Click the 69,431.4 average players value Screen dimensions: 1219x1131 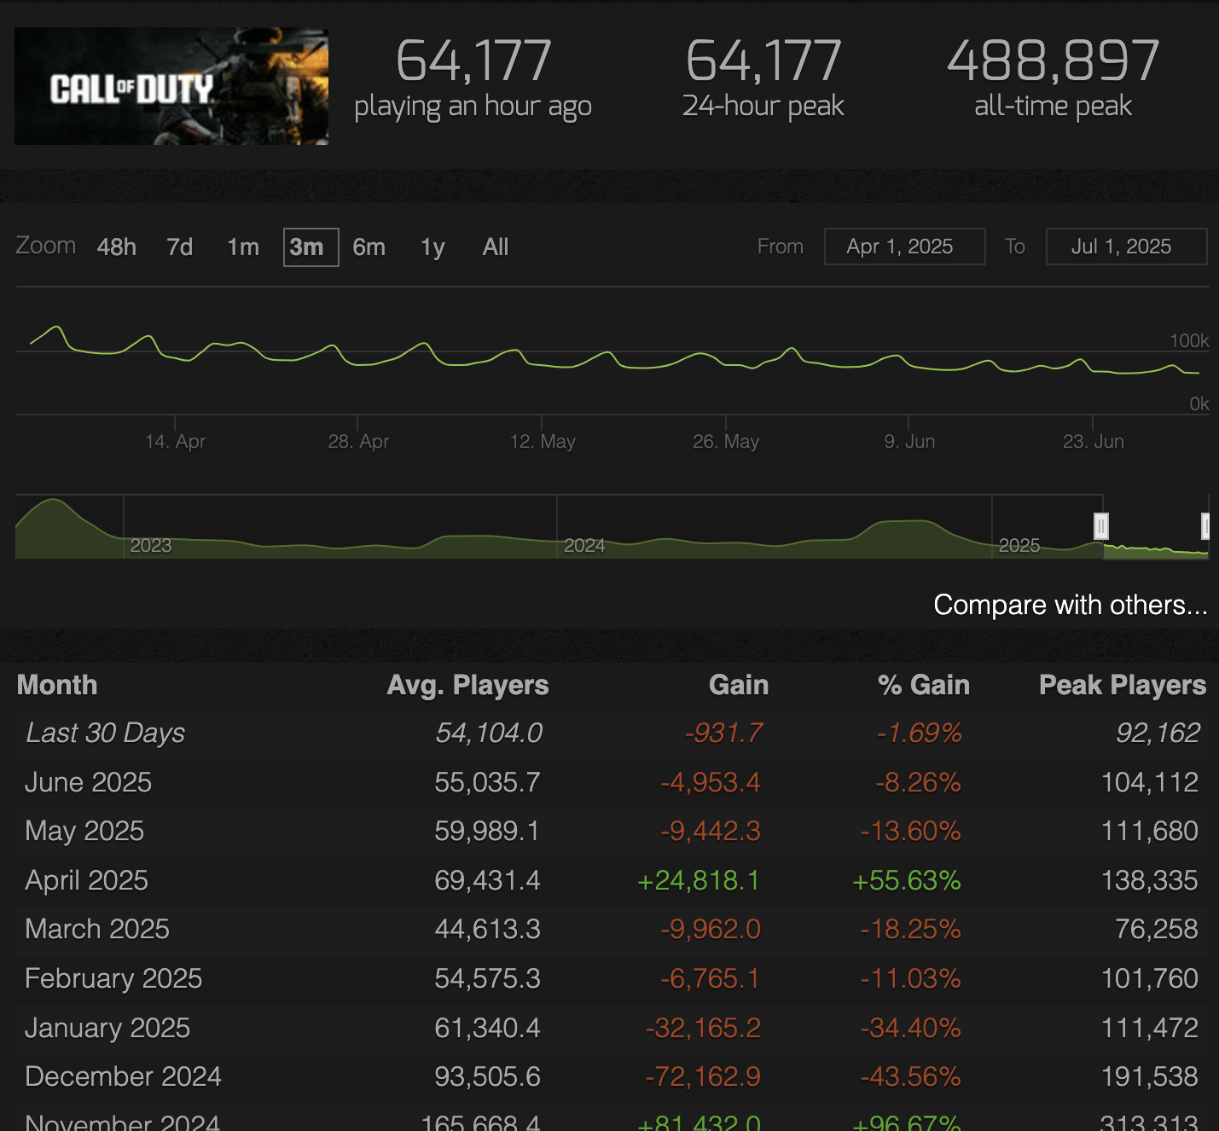coord(487,880)
